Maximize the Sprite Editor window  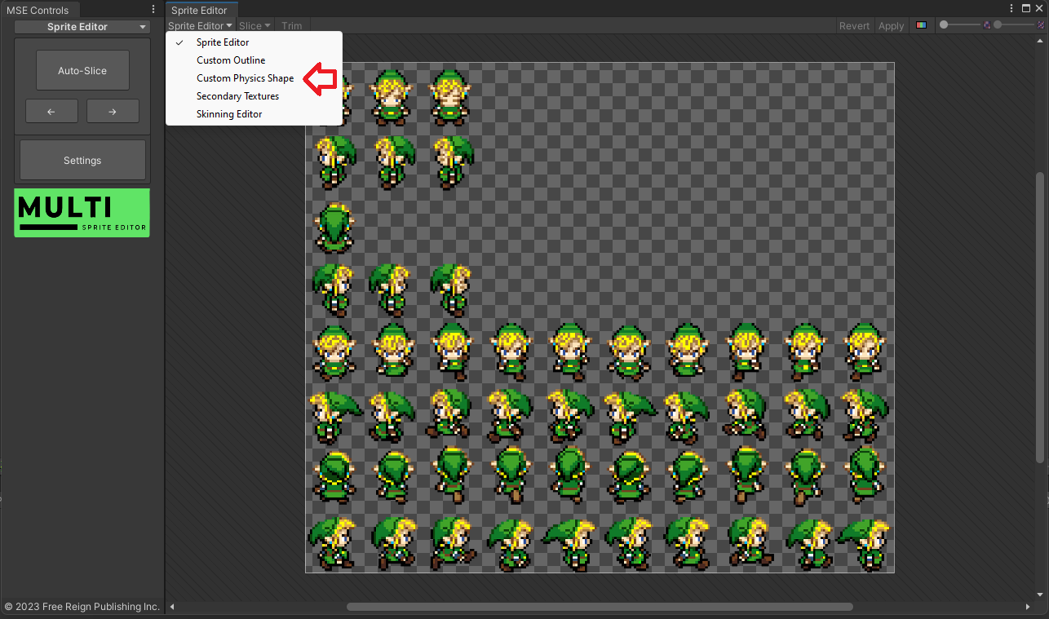click(1026, 7)
